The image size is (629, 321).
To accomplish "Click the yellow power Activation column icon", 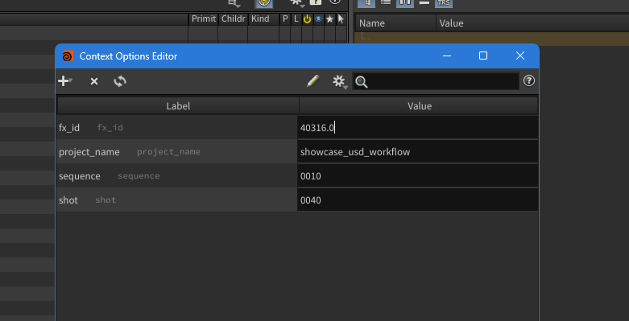I will point(308,19).
